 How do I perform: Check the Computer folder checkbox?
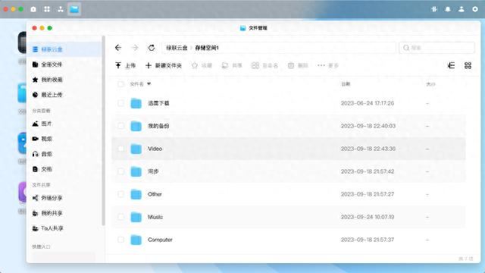120,240
